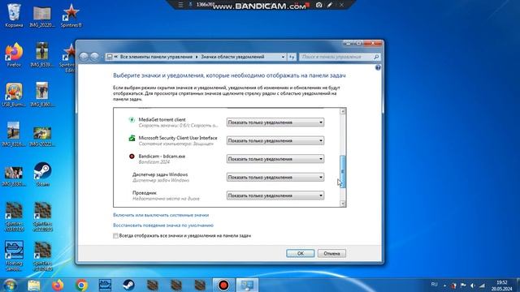Click the RU language indicator
Viewport: 520px width, 292px height.
[x=434, y=285]
